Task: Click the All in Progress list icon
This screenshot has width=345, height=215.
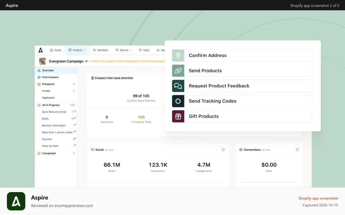Action: [39, 105]
